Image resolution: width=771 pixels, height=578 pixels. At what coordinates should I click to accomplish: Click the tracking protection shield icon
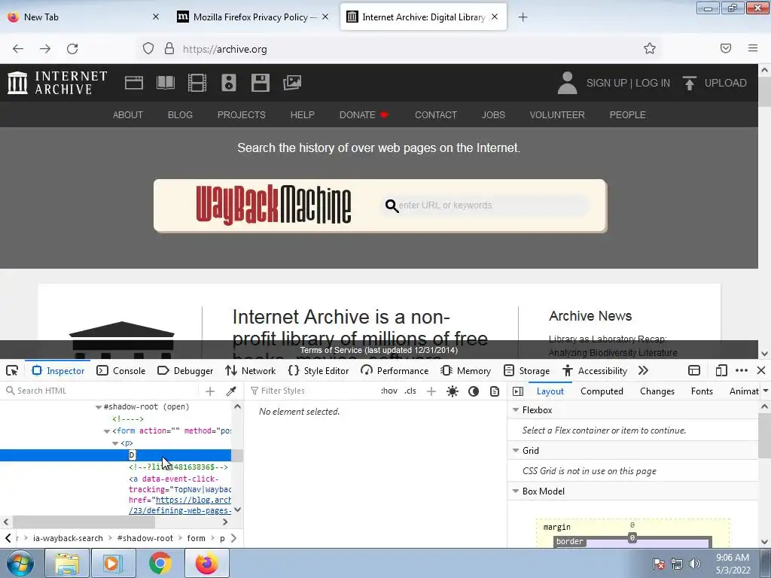(x=148, y=49)
